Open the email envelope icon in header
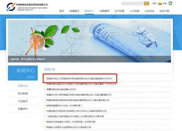 coord(160,3)
